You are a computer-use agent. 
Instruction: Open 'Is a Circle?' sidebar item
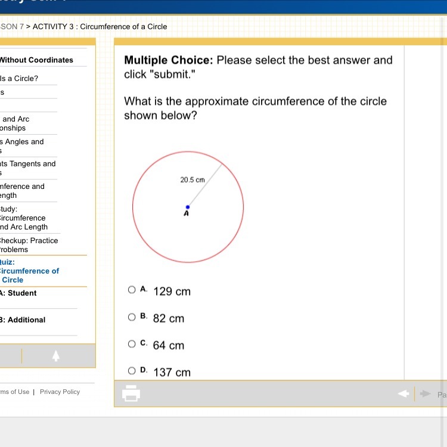click(19, 79)
